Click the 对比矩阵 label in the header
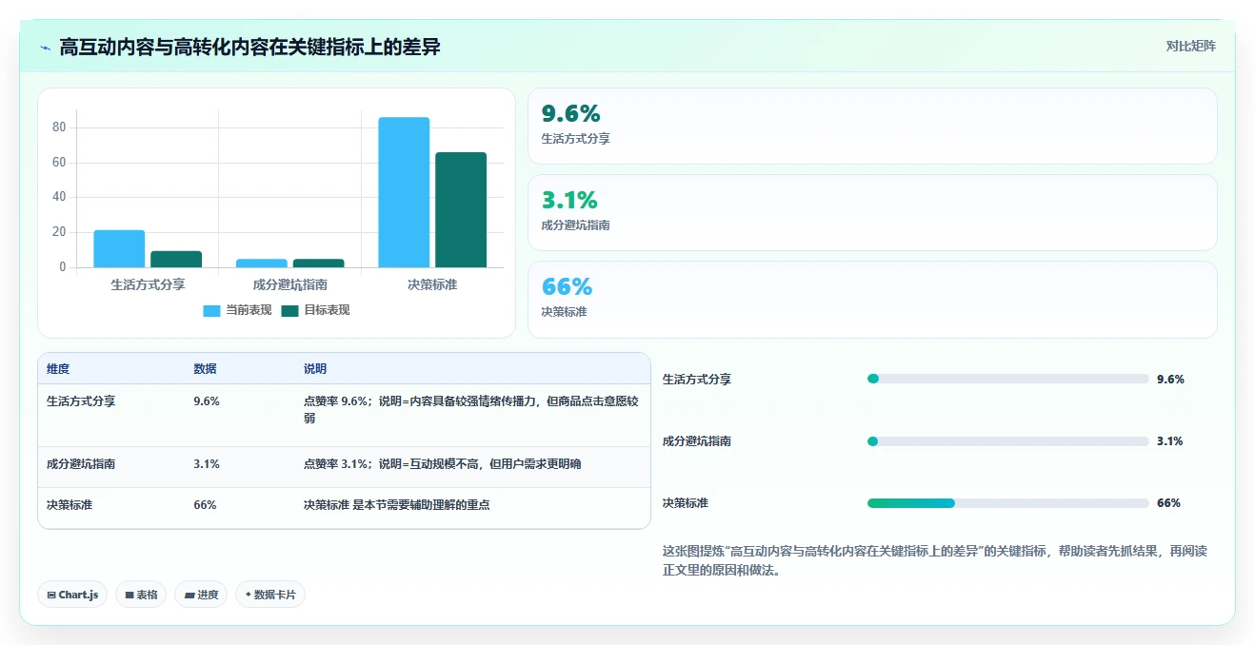This screenshot has width=1255, height=645. pos(1190,46)
